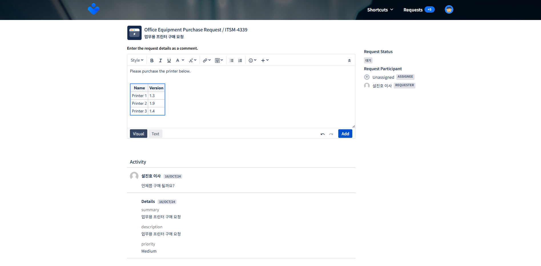
Task: Redo the last edit
Action: 331,134
